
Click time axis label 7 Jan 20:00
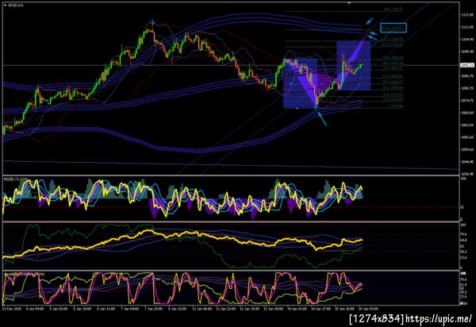tap(154, 309)
